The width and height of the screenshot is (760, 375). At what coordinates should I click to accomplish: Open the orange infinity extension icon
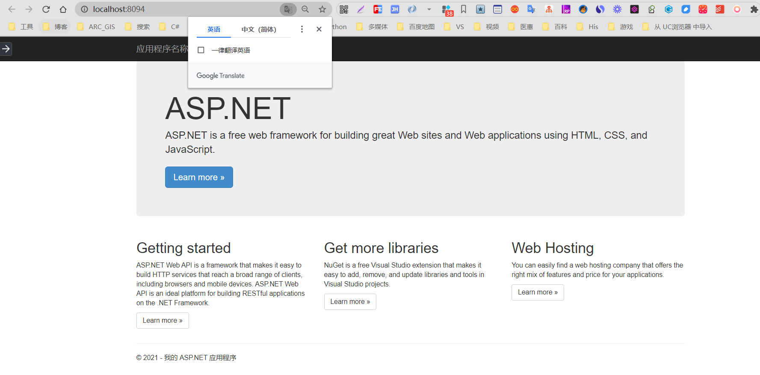[x=515, y=9]
